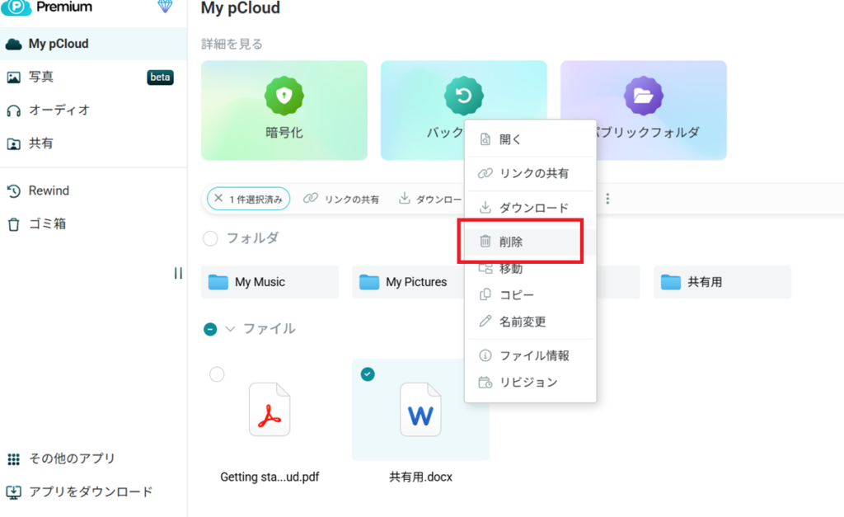Open the Audio (オーディオ) section
844x517 pixels.
[59, 110]
